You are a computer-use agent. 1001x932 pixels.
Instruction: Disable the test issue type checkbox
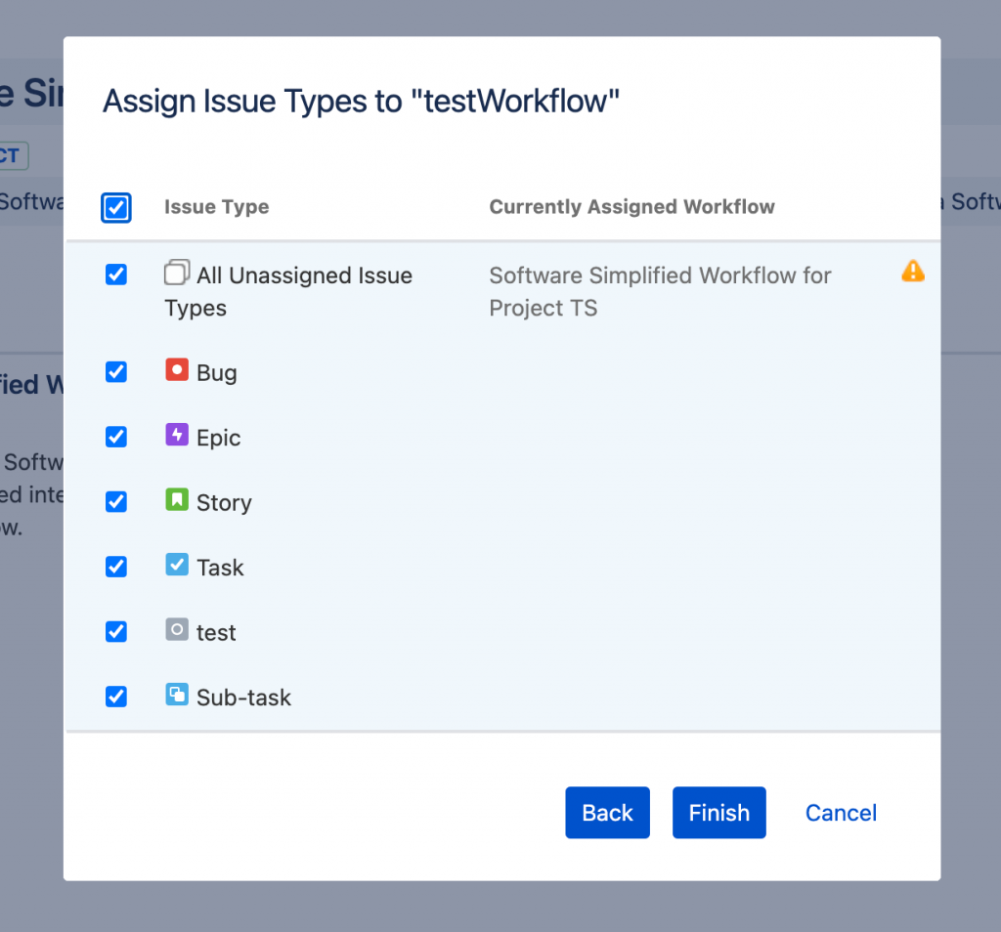pos(116,632)
